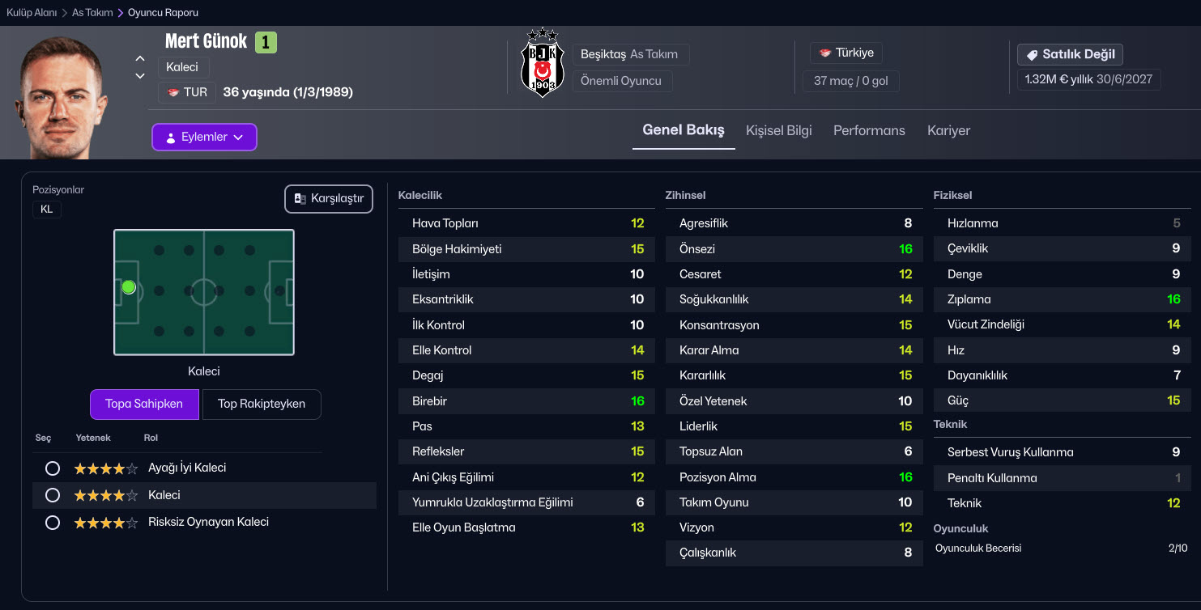Open the Eylemler dropdown menu
The width and height of the screenshot is (1201, 610).
point(204,138)
